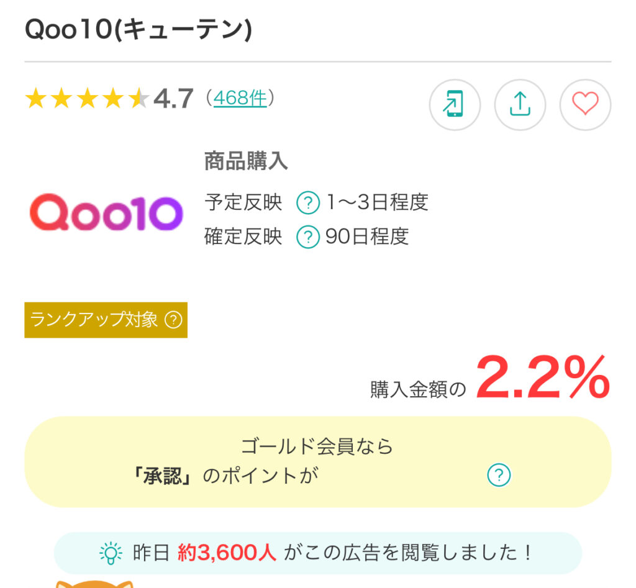Tap help icon in ゴールド会員 banner
636x588 pixels.
click(x=499, y=474)
